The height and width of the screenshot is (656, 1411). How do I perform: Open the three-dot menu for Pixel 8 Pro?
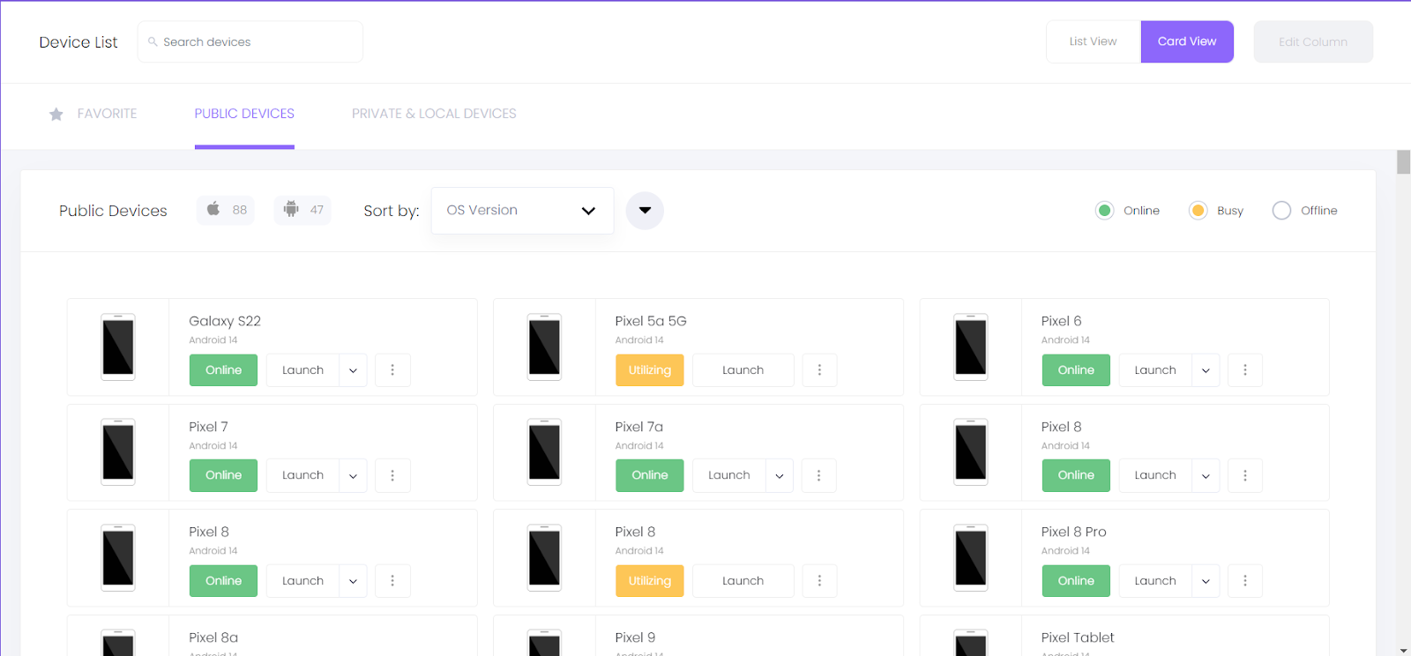pos(1245,581)
